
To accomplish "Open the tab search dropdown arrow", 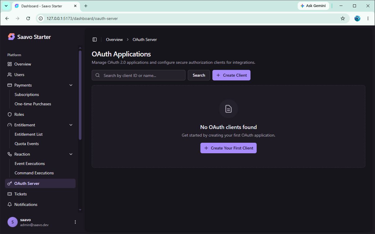I will click(x=6, y=6).
